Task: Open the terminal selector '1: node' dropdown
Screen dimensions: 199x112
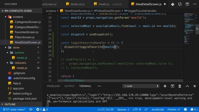Action: pos(141,86)
